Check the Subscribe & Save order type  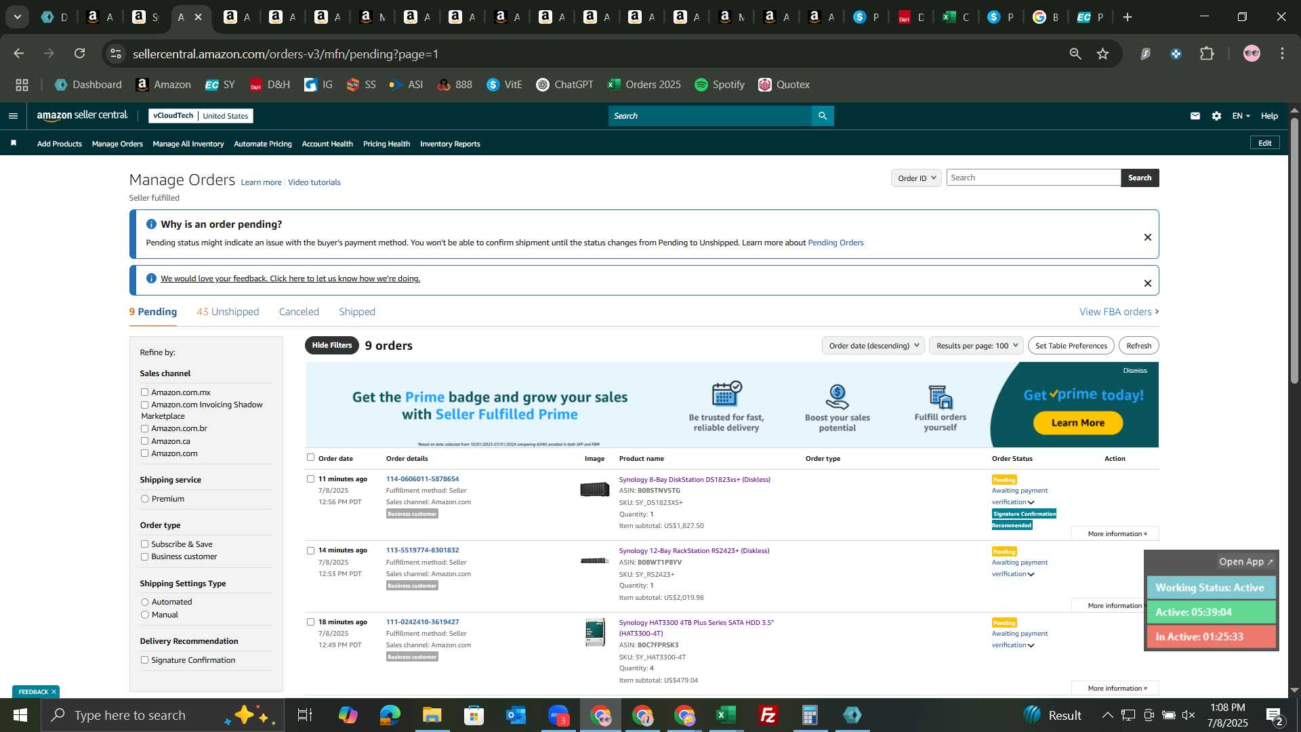click(x=144, y=544)
